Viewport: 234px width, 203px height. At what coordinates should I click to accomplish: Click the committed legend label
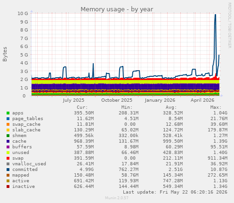point(25,170)
